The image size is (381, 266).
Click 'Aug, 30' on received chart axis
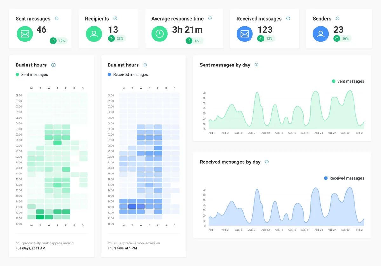tap(345, 230)
